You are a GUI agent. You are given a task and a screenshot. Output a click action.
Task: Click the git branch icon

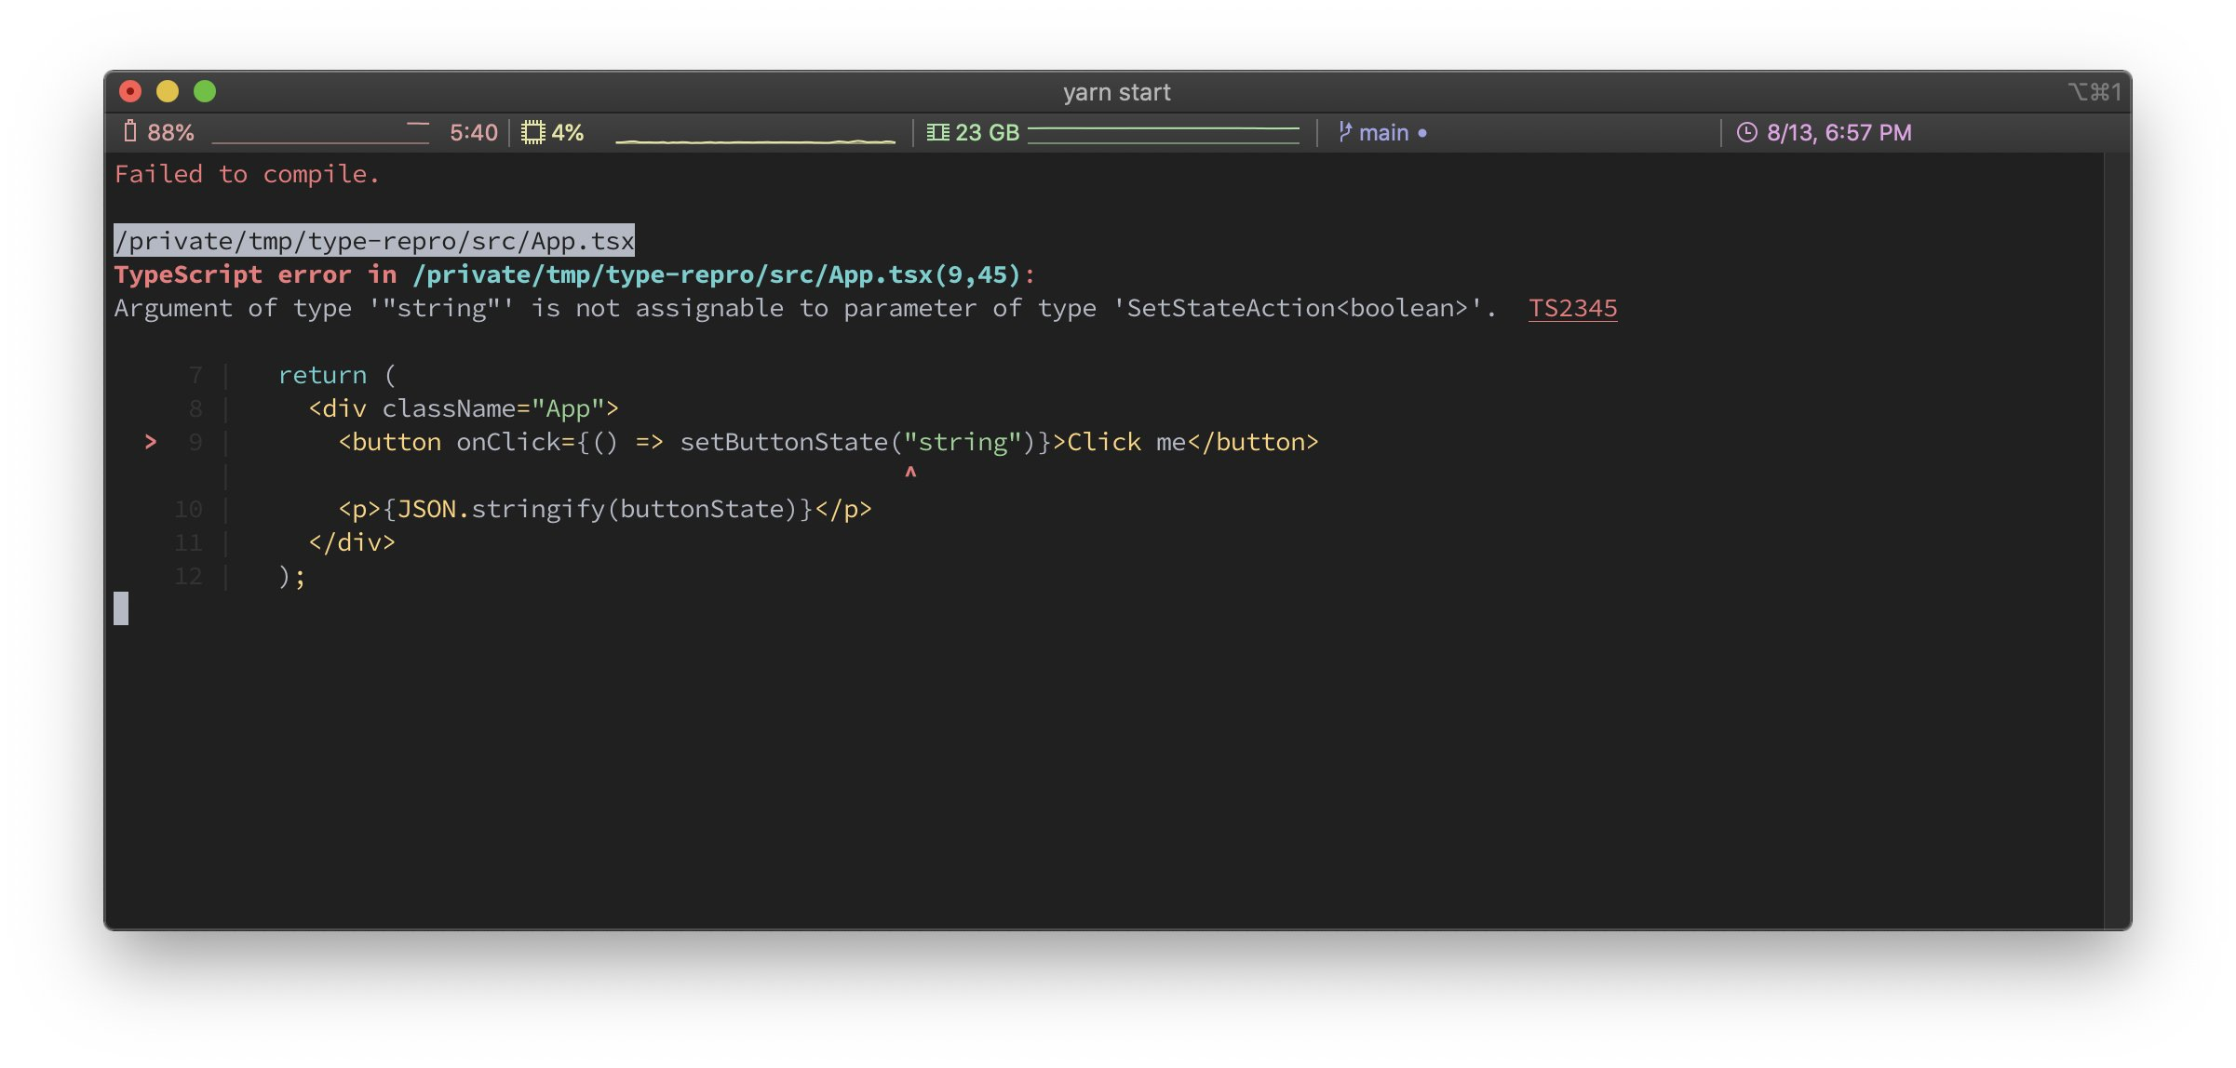1344,132
